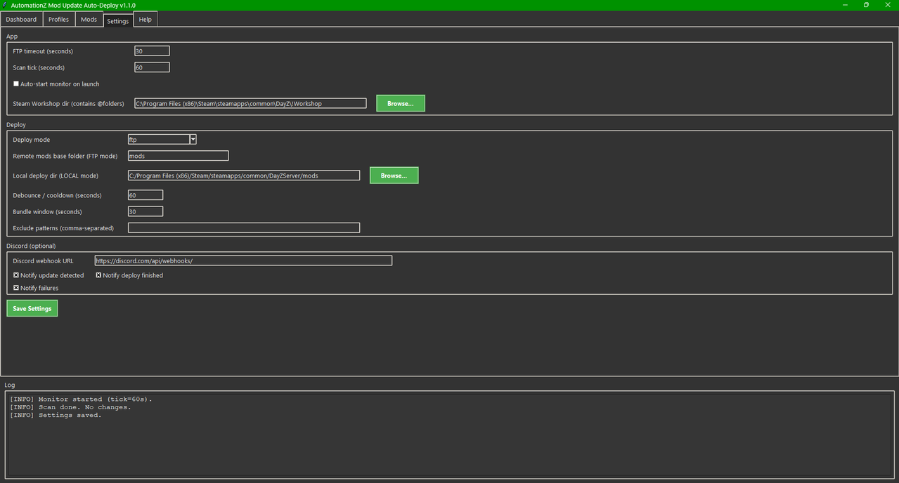Image resolution: width=899 pixels, height=483 pixels.
Task: Click the Local deploy dir path field
Action: click(244, 176)
